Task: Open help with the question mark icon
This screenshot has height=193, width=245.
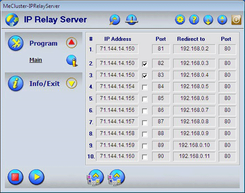Action: point(194,20)
